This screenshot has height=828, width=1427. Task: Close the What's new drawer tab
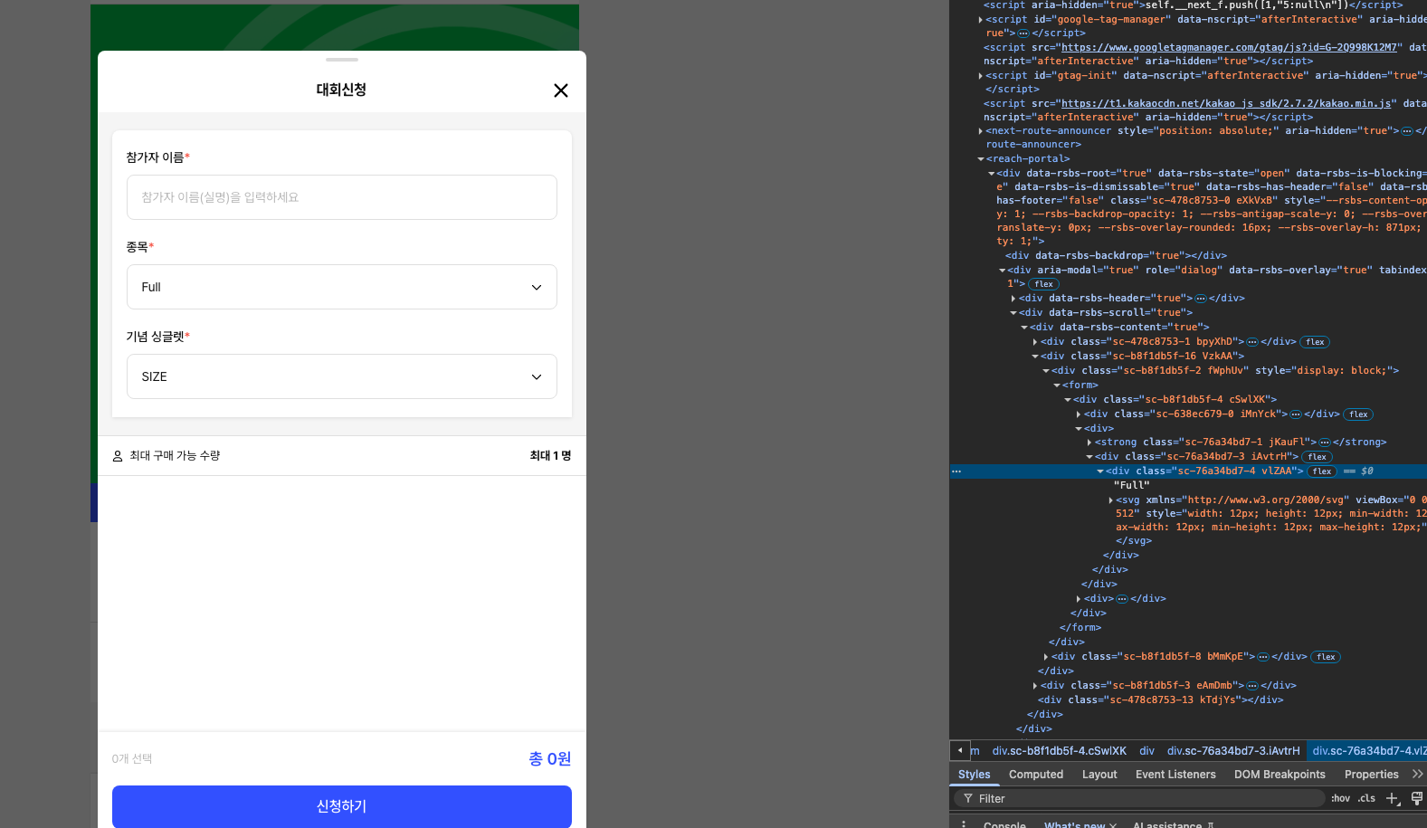[x=1113, y=825]
